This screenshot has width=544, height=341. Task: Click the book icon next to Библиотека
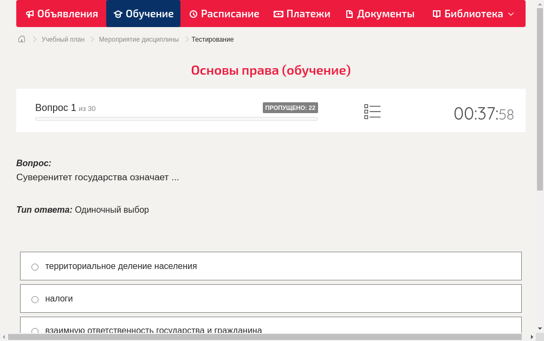coord(436,14)
